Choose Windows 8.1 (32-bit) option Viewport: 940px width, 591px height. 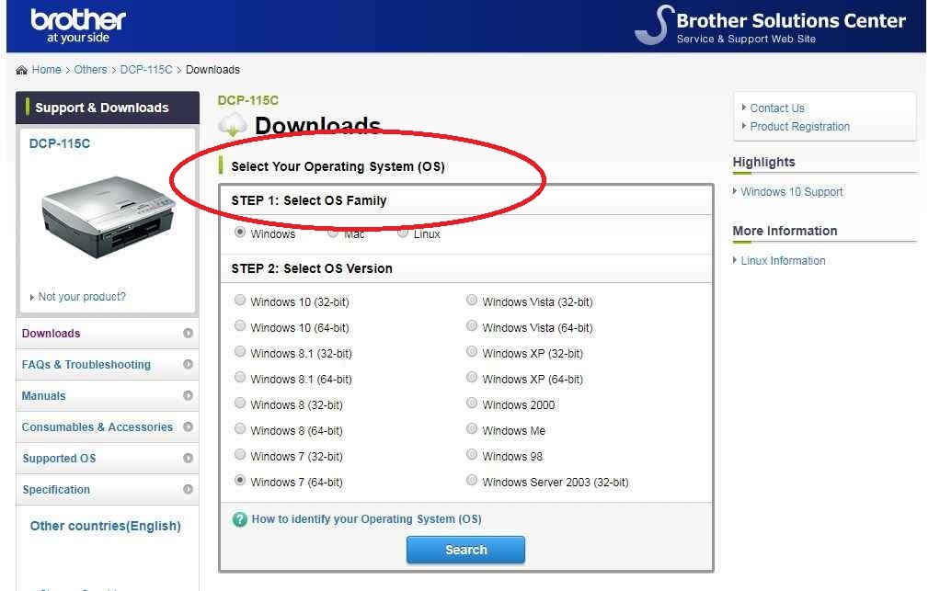240,351
